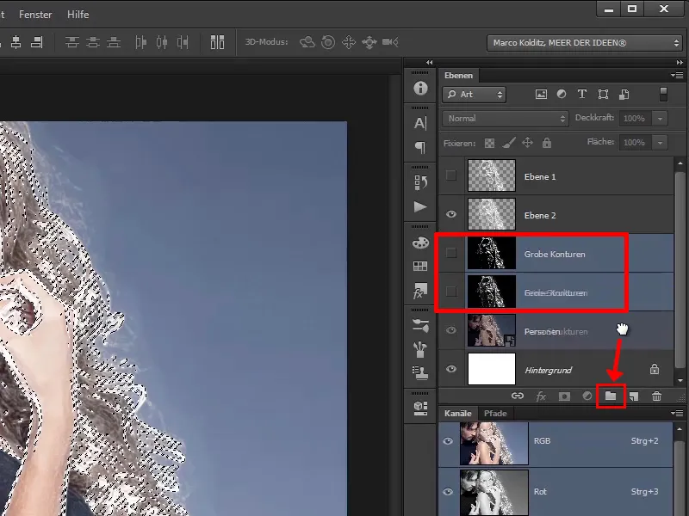Delete layer with trash icon
Screen dimensions: 689x516
click(x=656, y=396)
